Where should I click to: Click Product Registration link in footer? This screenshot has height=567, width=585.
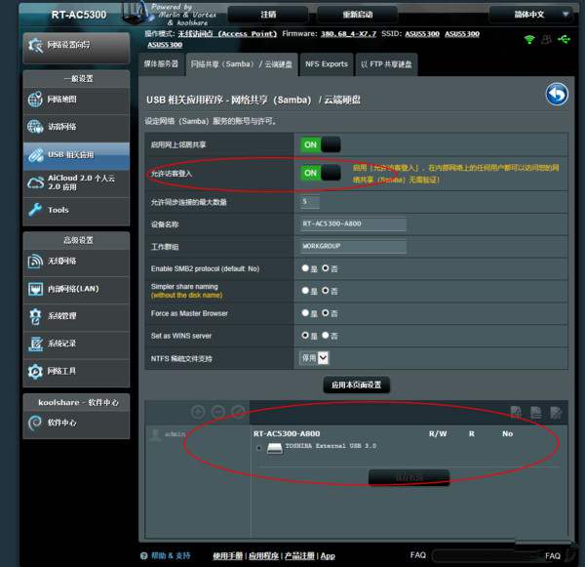click(x=299, y=556)
